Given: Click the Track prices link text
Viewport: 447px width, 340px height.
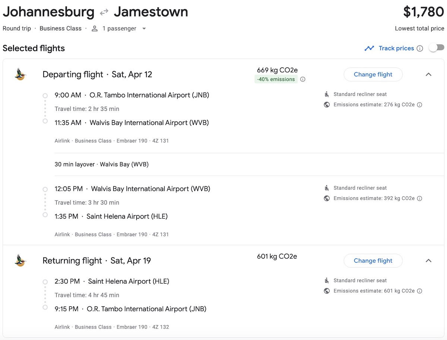Looking at the screenshot, I should click(x=396, y=48).
